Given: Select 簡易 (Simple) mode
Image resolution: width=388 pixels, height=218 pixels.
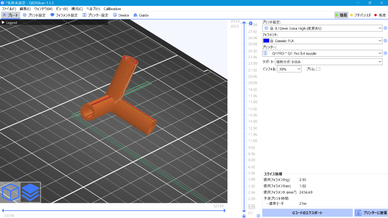Looking at the screenshot, I should coord(341,15).
